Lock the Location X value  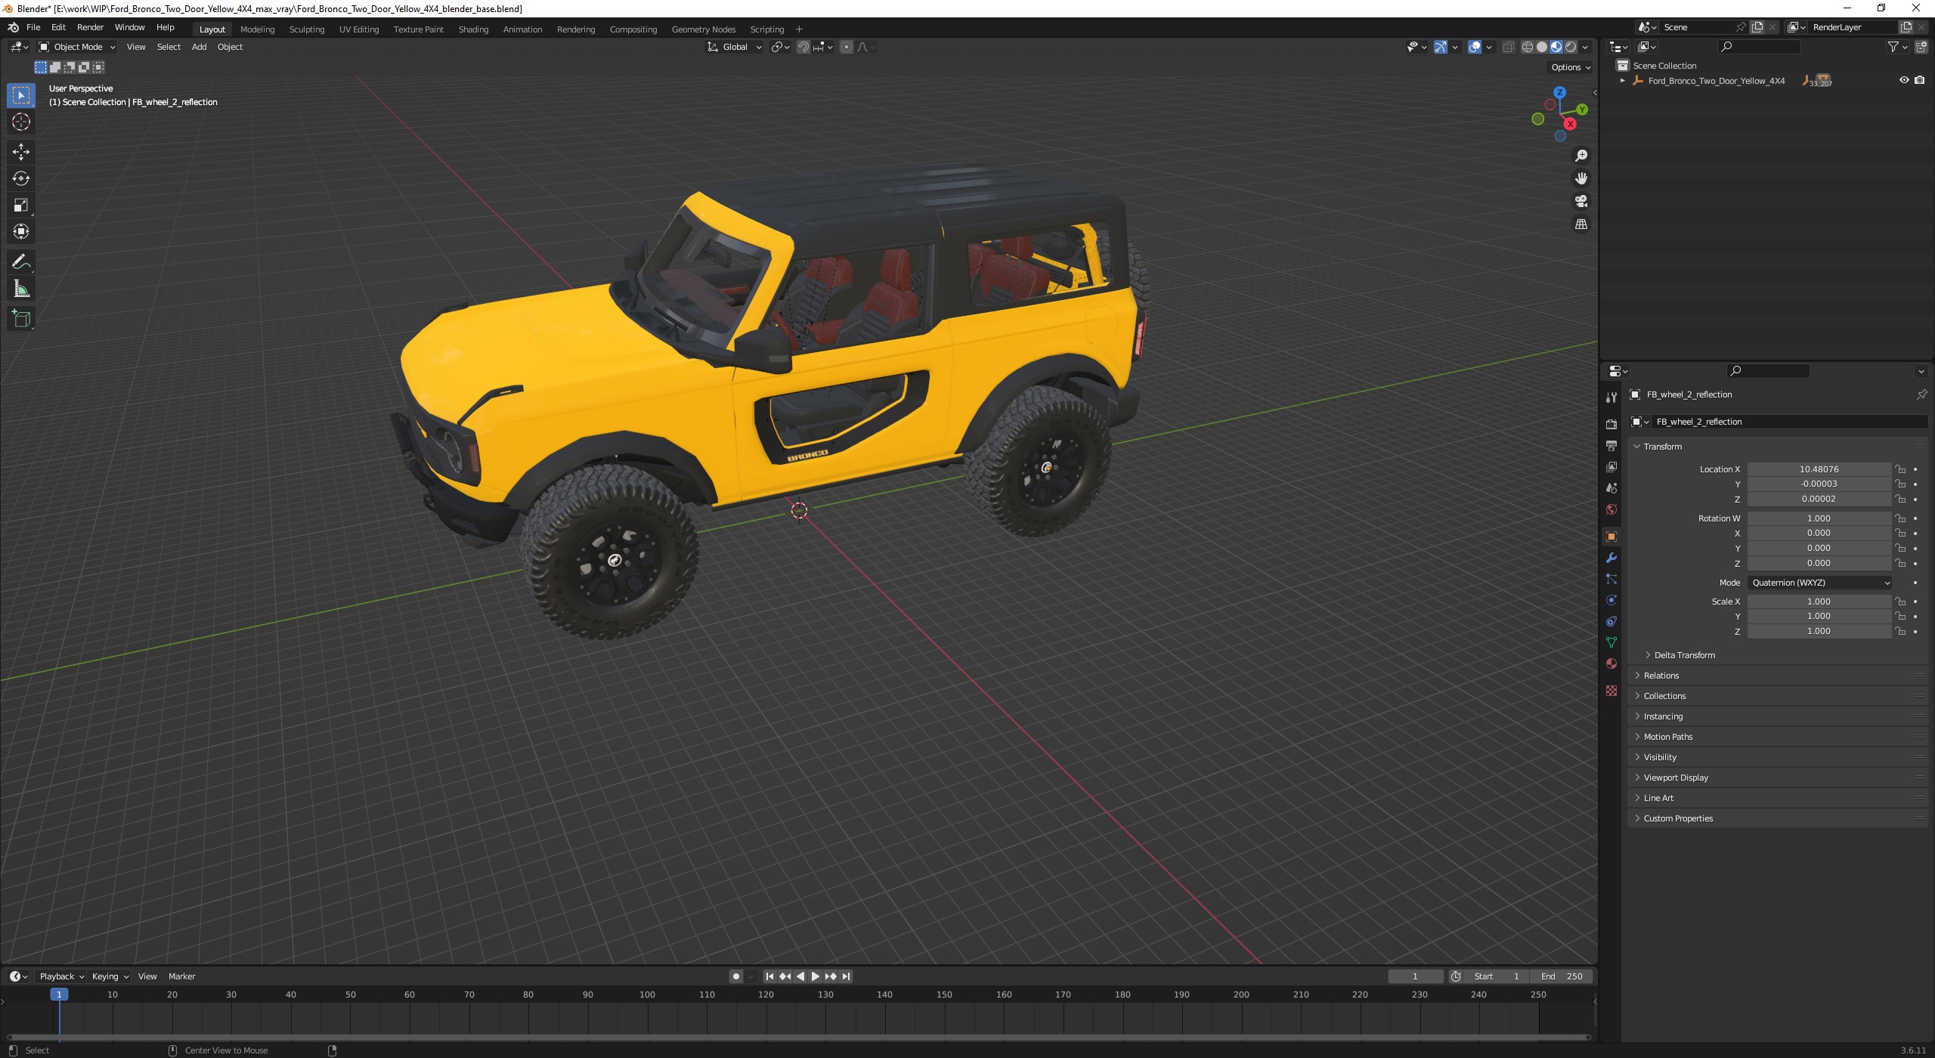[1900, 469]
